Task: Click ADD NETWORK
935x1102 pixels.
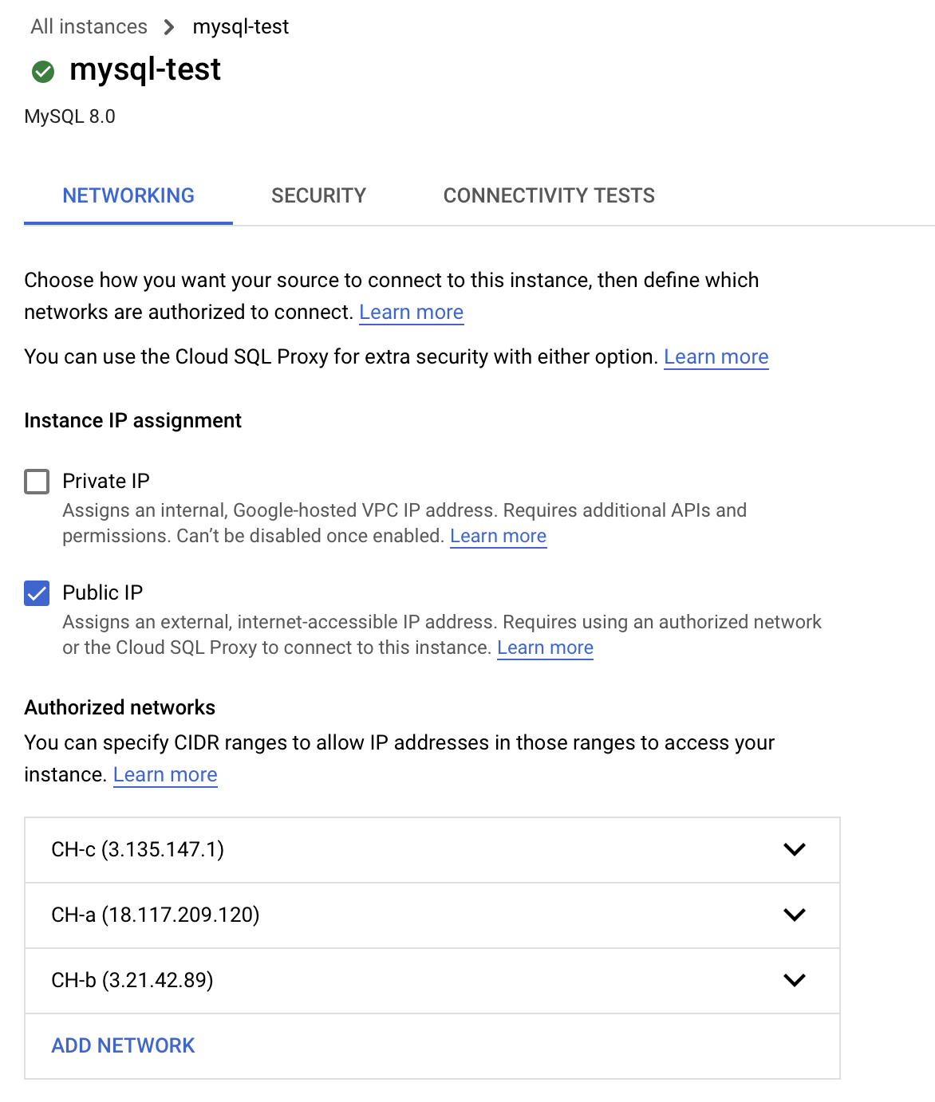Action: tap(123, 1045)
